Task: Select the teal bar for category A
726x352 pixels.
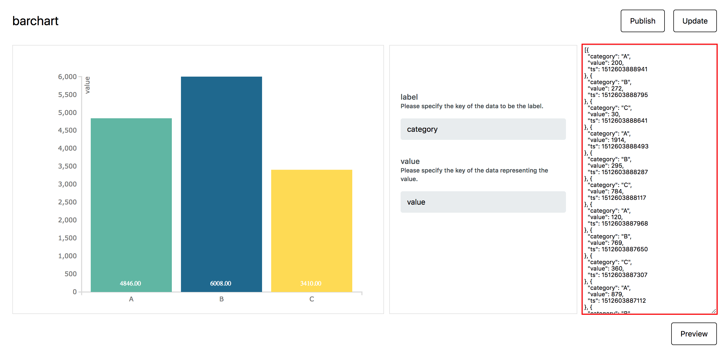Action: point(131,203)
